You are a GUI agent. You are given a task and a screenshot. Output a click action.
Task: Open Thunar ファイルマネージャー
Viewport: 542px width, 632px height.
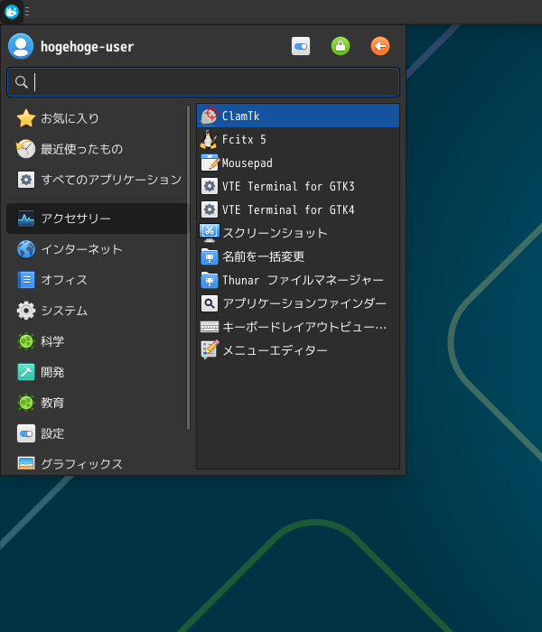[x=303, y=280]
